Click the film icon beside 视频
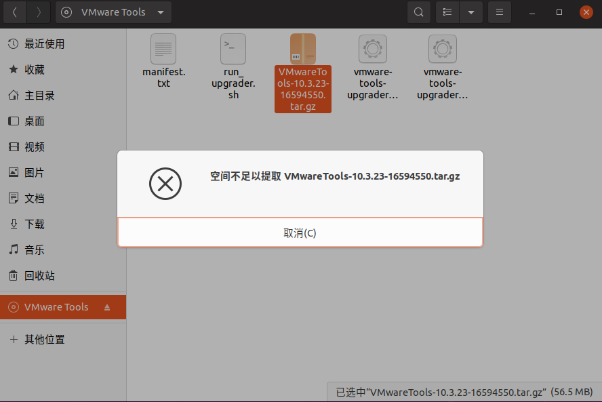This screenshot has height=402, width=602. coord(14,146)
